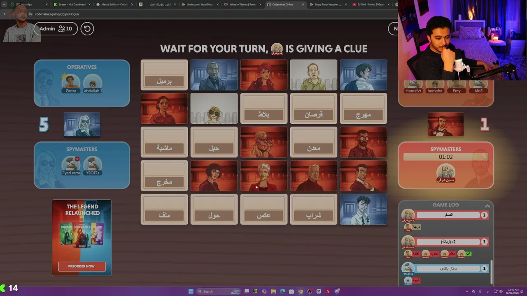
Task: Select the word card مخرج
Action: [164, 176]
